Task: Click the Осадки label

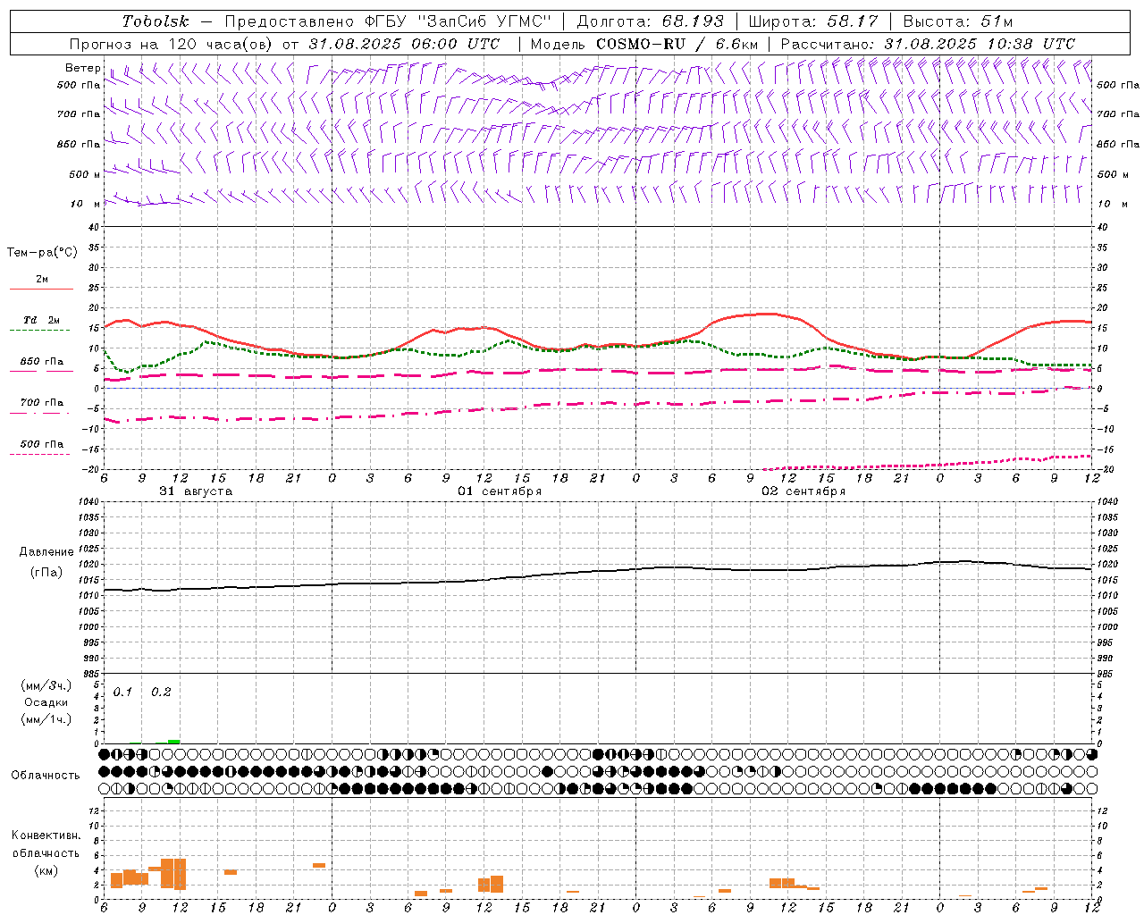Action: coord(46,702)
